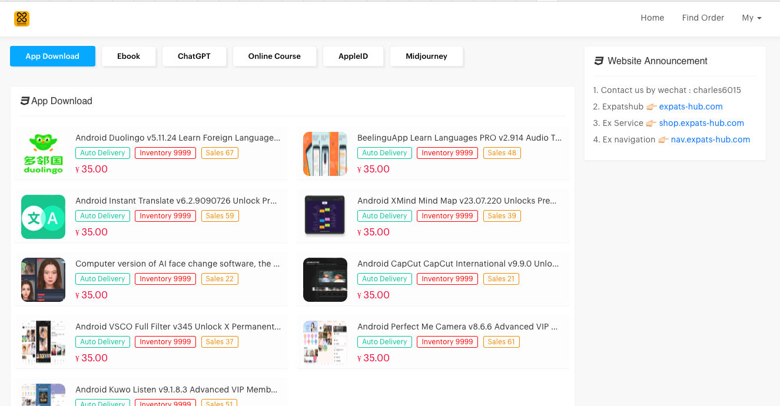
Task: Open the BeelinguApp product image
Action: [x=325, y=154]
